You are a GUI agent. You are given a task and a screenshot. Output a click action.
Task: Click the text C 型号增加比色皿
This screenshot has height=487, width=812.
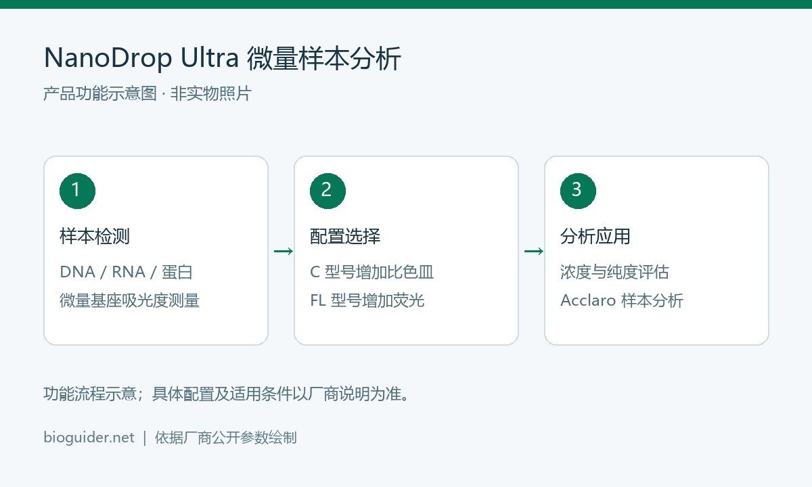[372, 272]
